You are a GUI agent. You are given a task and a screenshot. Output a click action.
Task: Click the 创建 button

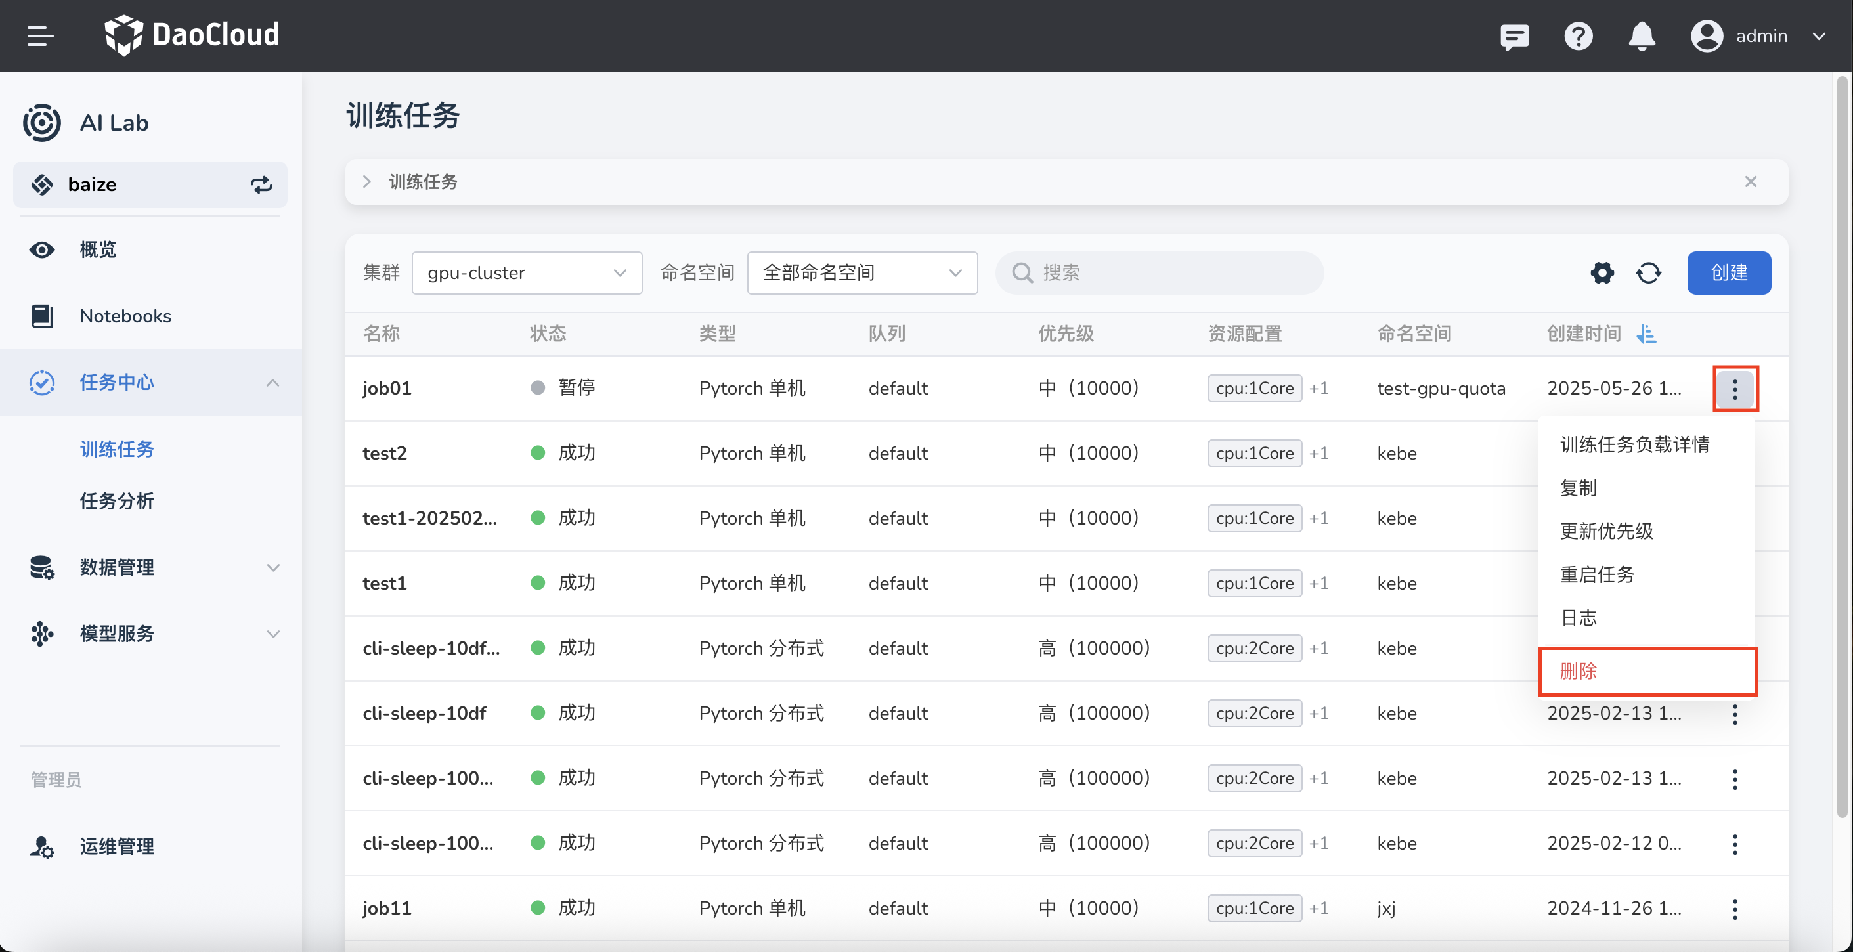click(x=1728, y=273)
